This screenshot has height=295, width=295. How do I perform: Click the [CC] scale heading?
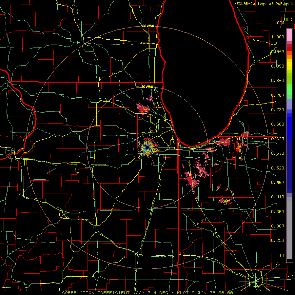click(x=280, y=23)
